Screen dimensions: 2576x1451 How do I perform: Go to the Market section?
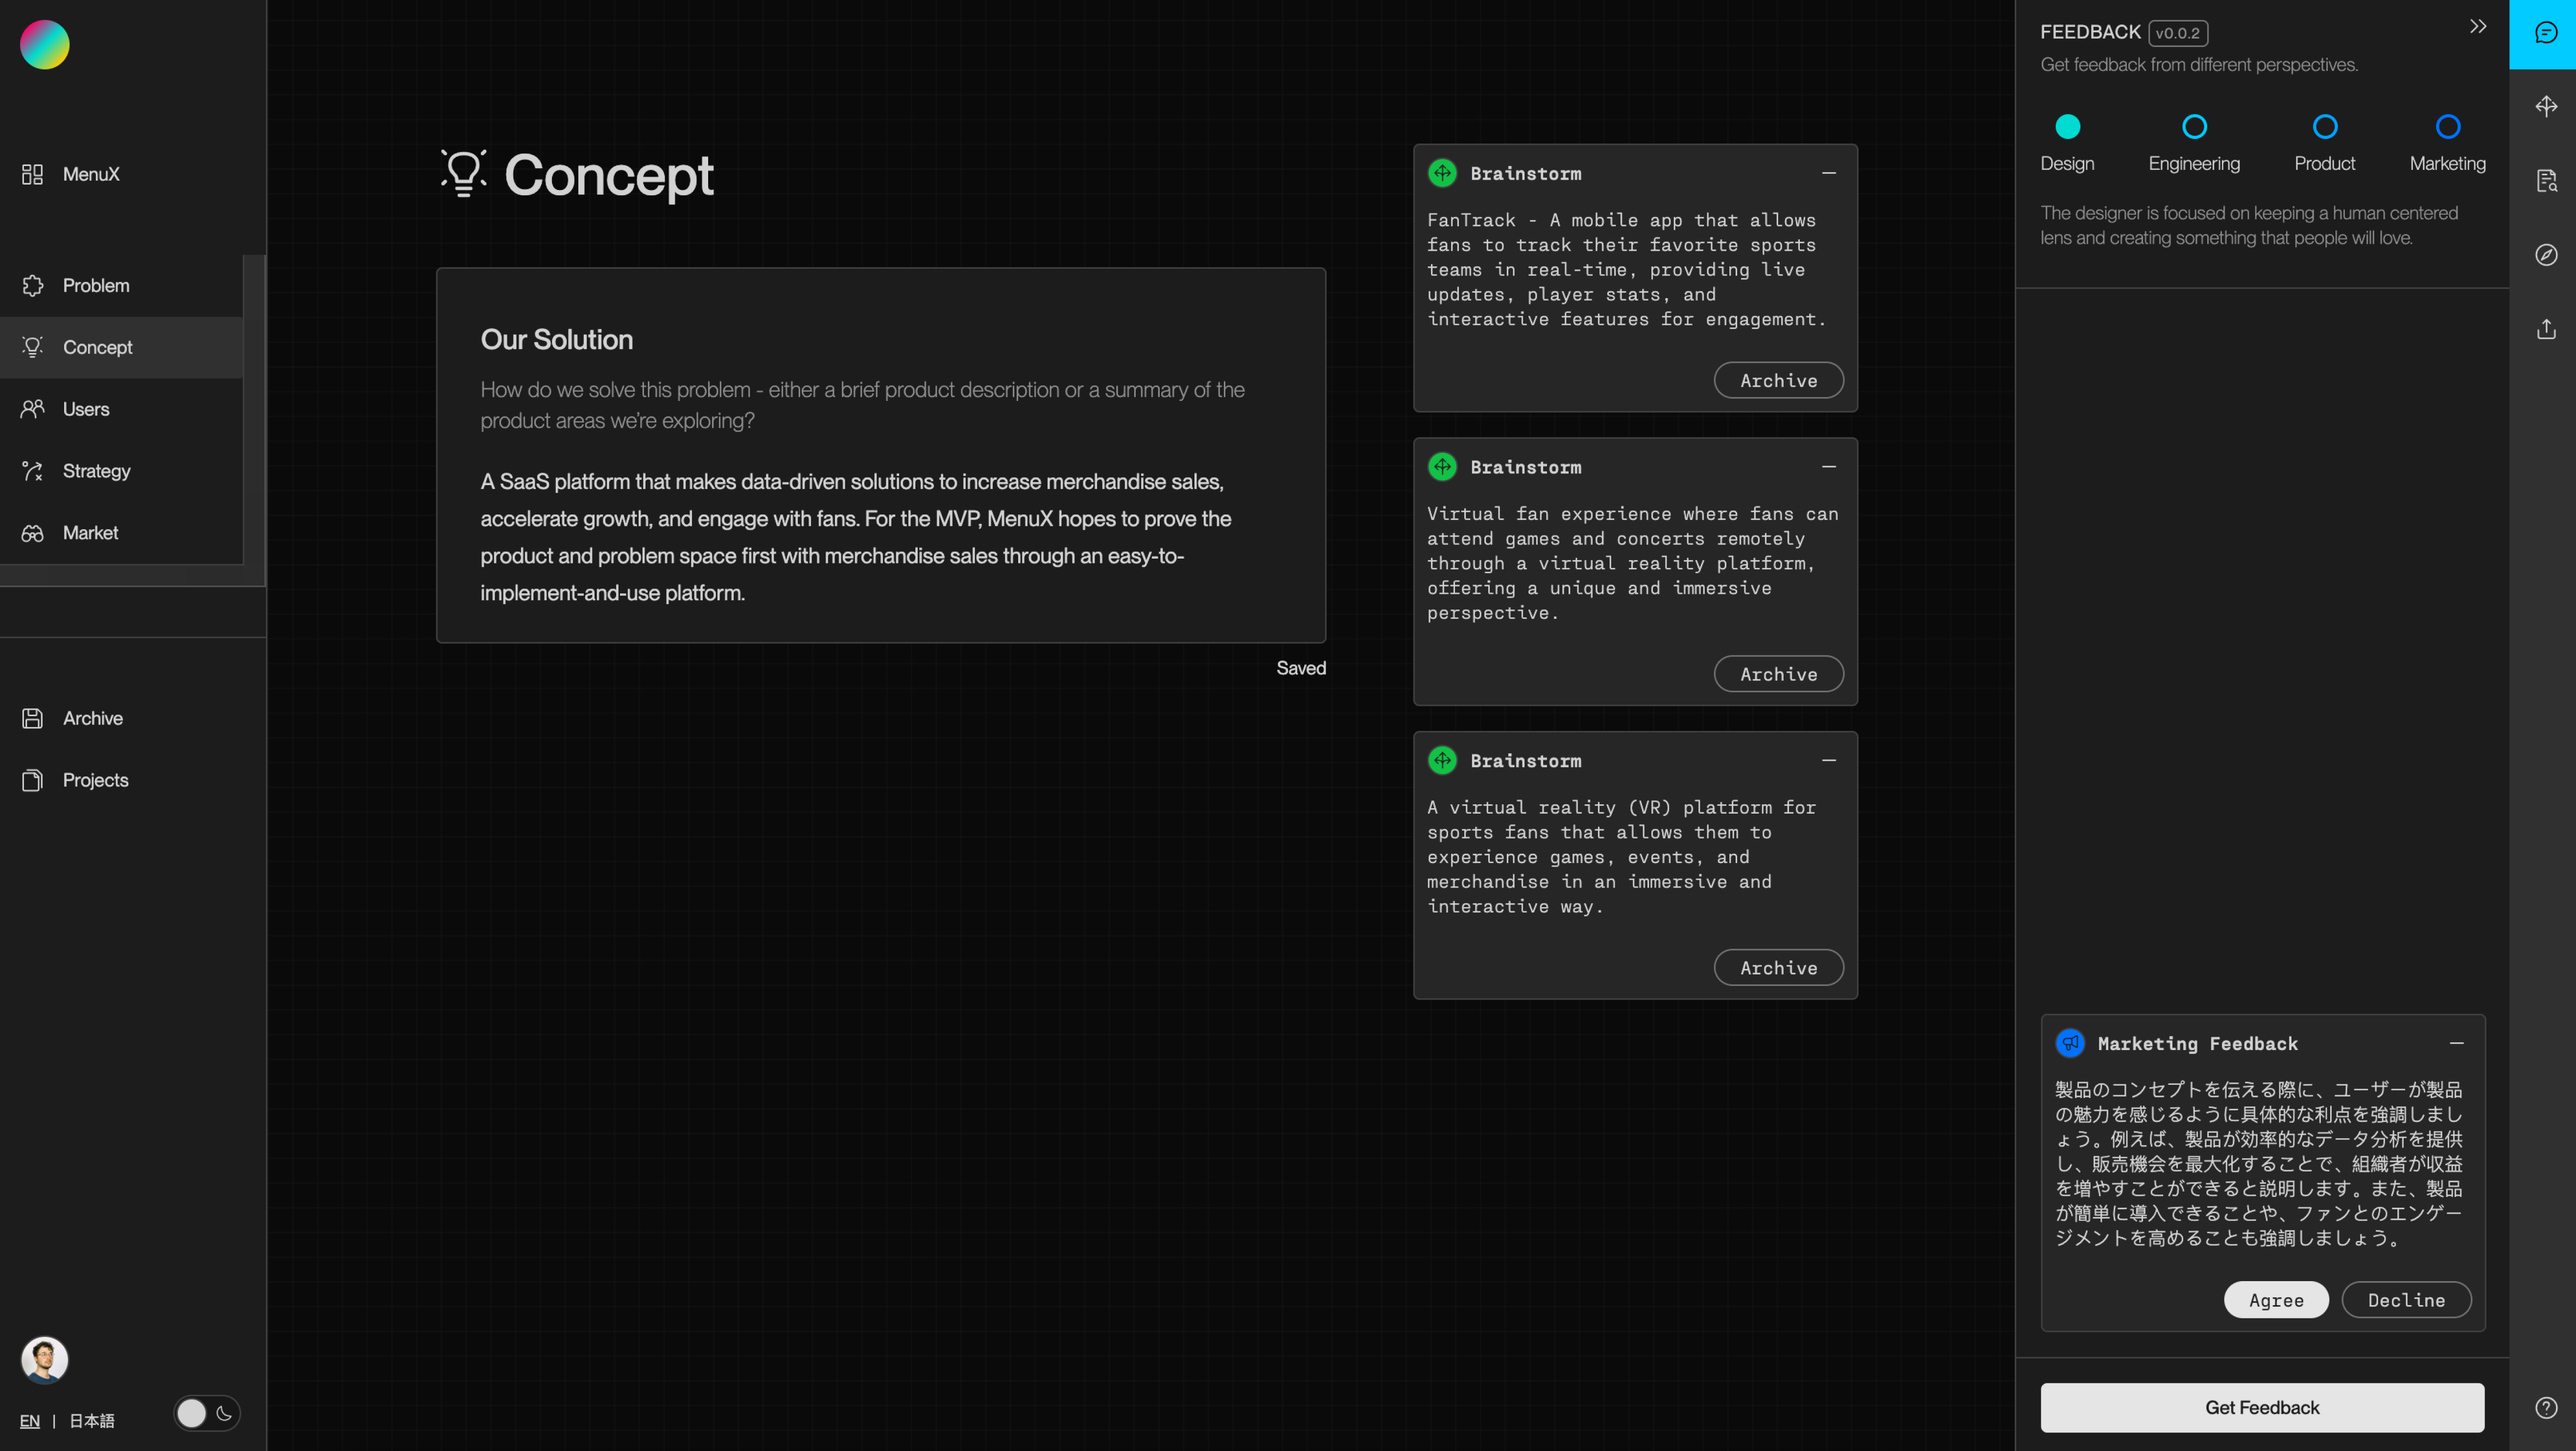tap(121, 533)
